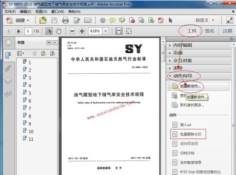This screenshot has width=236, height=175.
Task: Toggle the bookmarks panel icon
Action: [8, 56]
